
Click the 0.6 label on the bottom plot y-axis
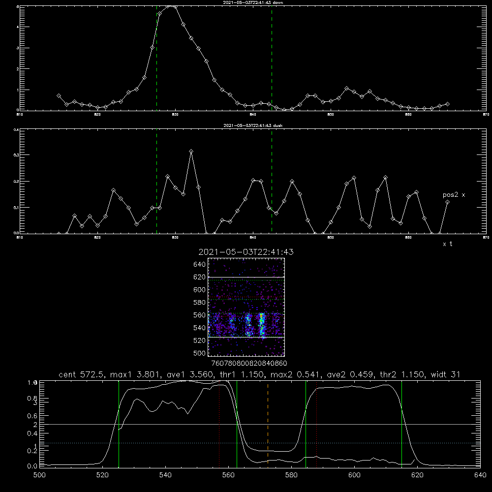[32, 416]
